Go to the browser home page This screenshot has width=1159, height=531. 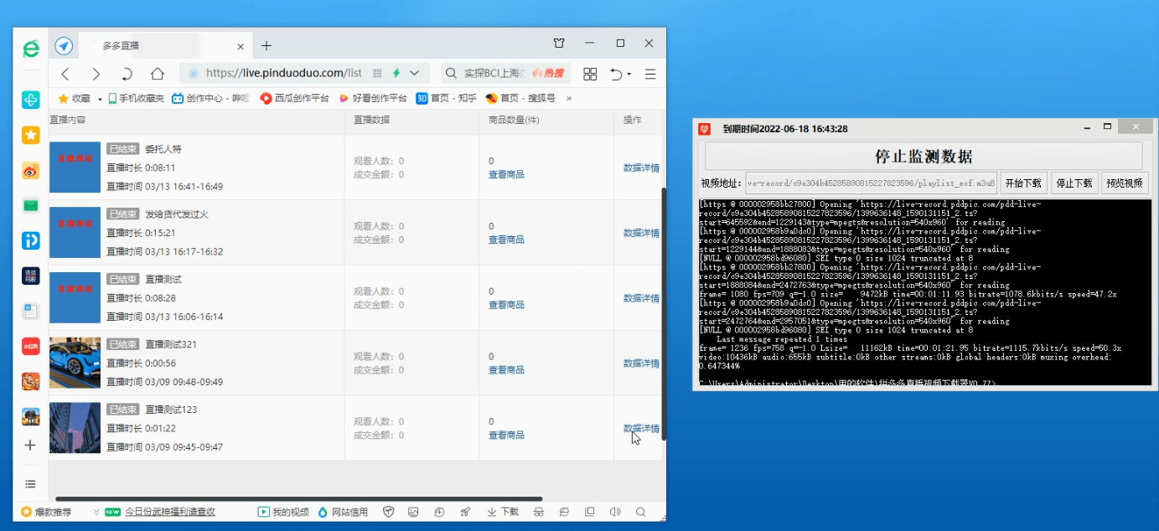[x=157, y=74]
